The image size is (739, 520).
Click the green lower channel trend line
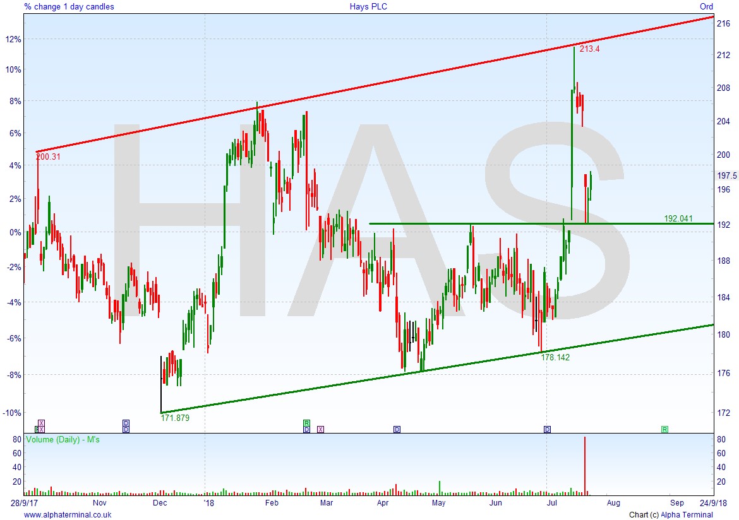click(x=437, y=369)
